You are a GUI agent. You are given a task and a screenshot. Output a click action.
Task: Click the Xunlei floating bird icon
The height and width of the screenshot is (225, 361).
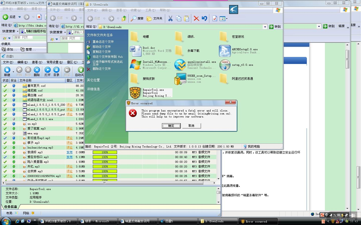233,9
